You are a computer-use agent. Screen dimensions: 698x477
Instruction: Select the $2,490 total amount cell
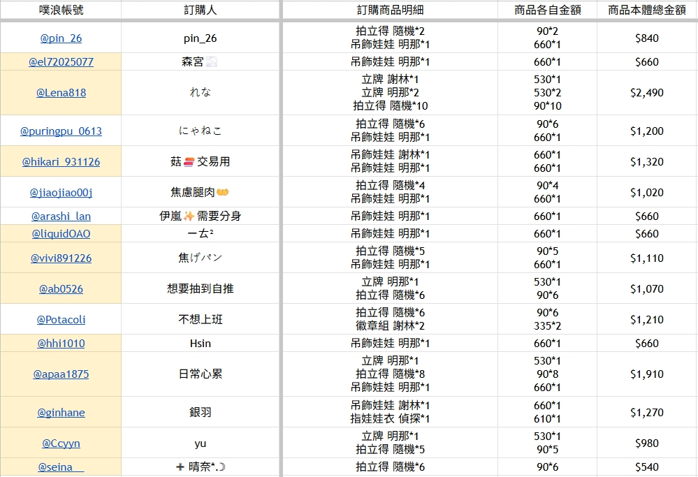[646, 92]
